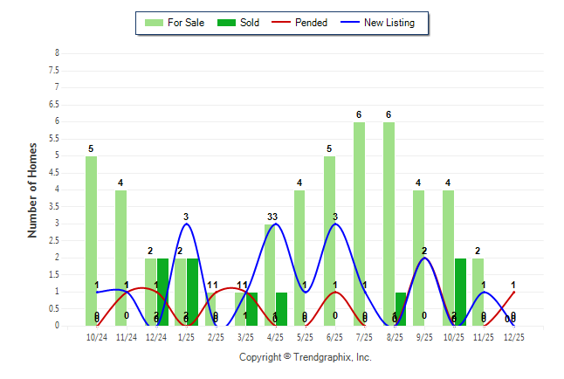Click the 12/24 Sold dark green bar
The image size is (564, 379).
tap(162, 292)
